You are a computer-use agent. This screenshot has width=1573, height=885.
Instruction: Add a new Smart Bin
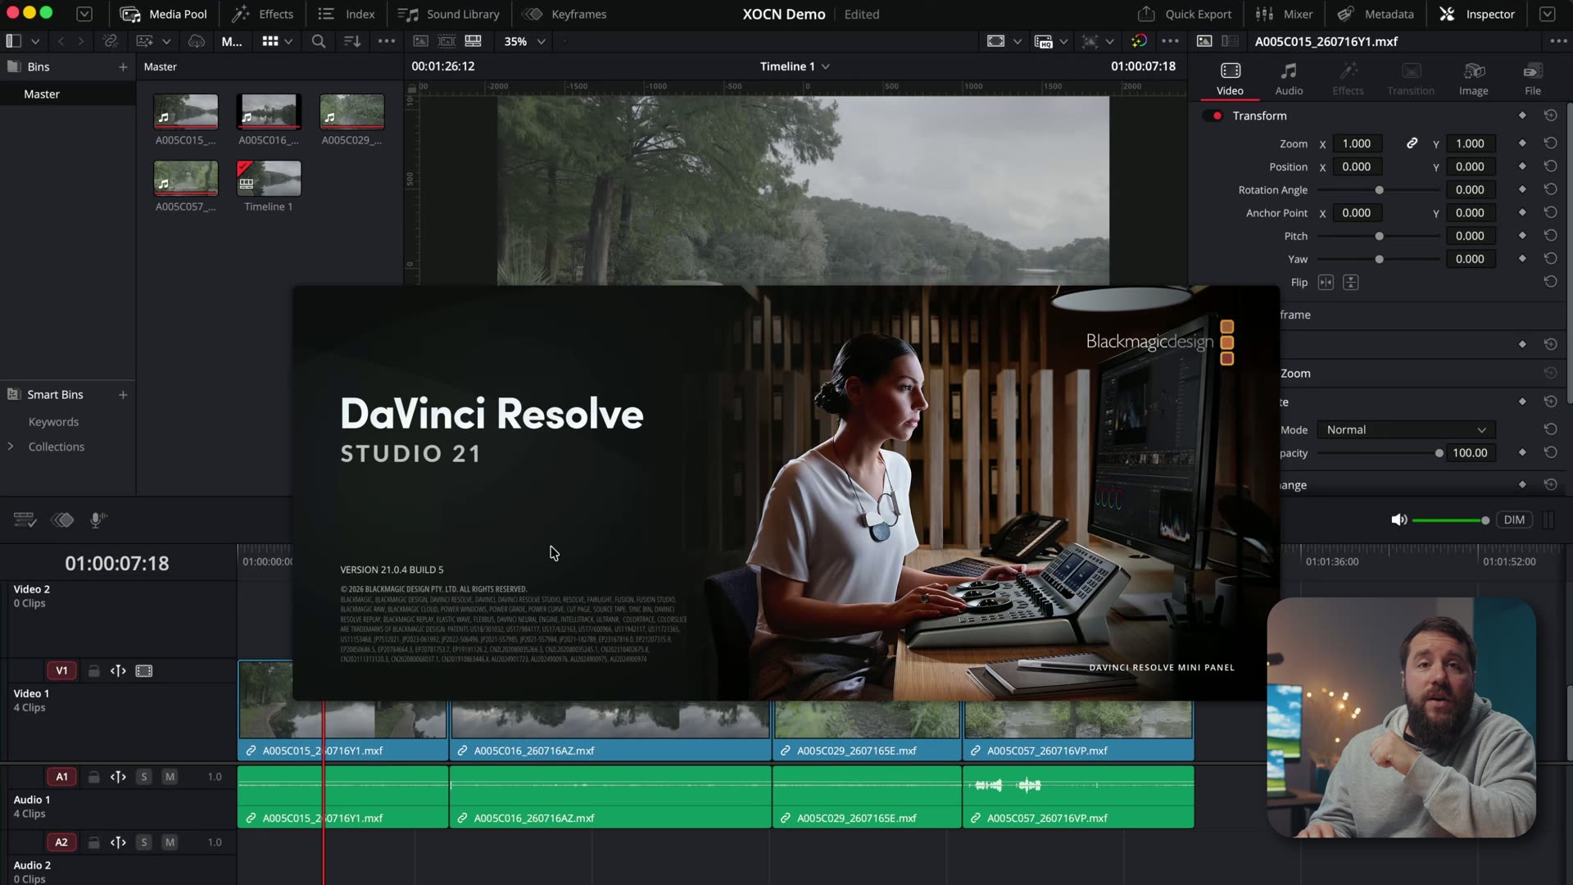(x=123, y=395)
